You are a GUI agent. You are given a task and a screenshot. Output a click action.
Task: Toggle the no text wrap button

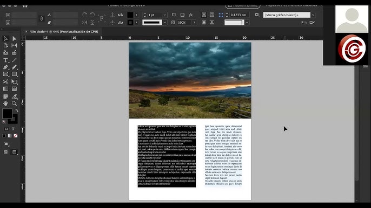pos(203,15)
